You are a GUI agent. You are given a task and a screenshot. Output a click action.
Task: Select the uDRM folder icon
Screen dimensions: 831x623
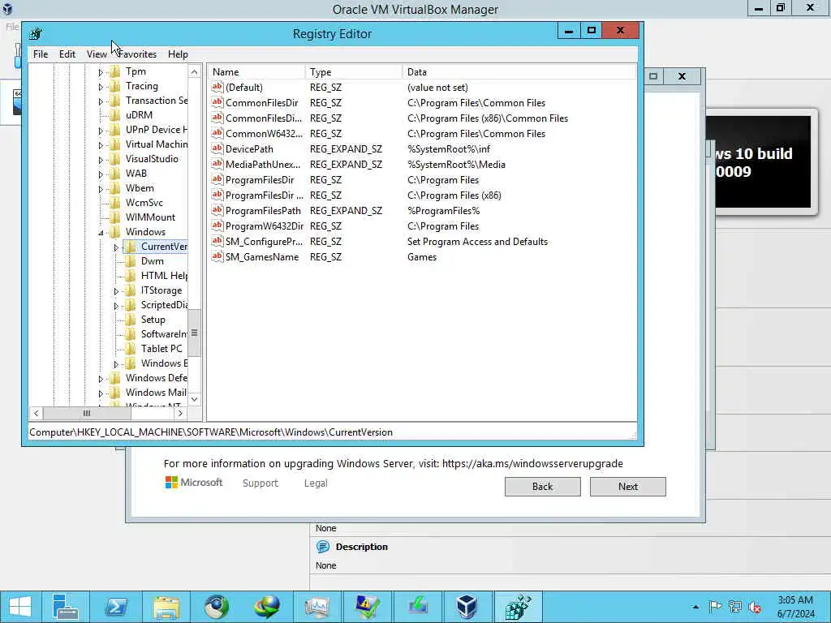[114, 115]
